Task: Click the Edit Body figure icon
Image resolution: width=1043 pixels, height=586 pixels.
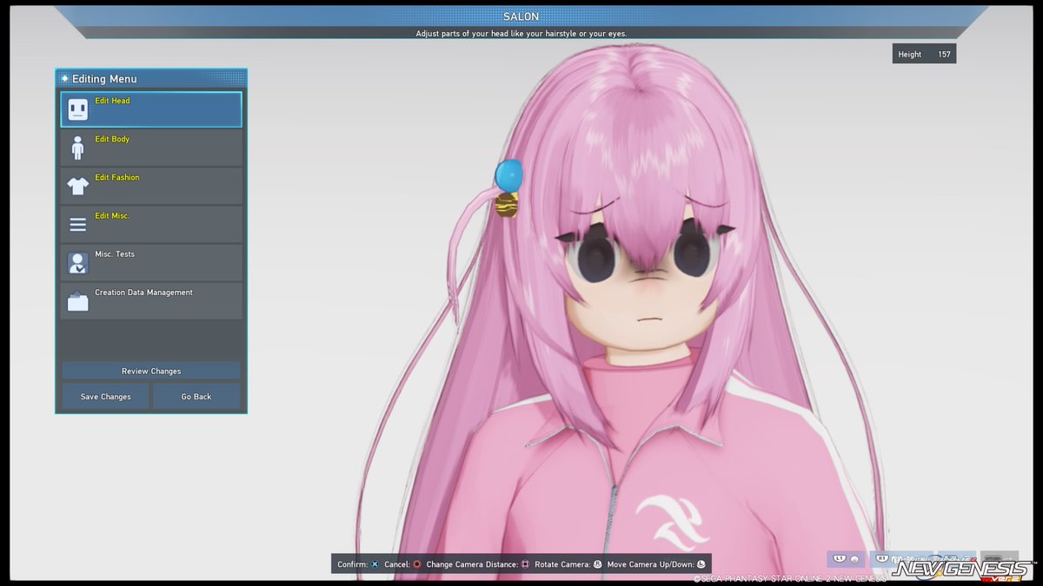Action: tap(76, 147)
